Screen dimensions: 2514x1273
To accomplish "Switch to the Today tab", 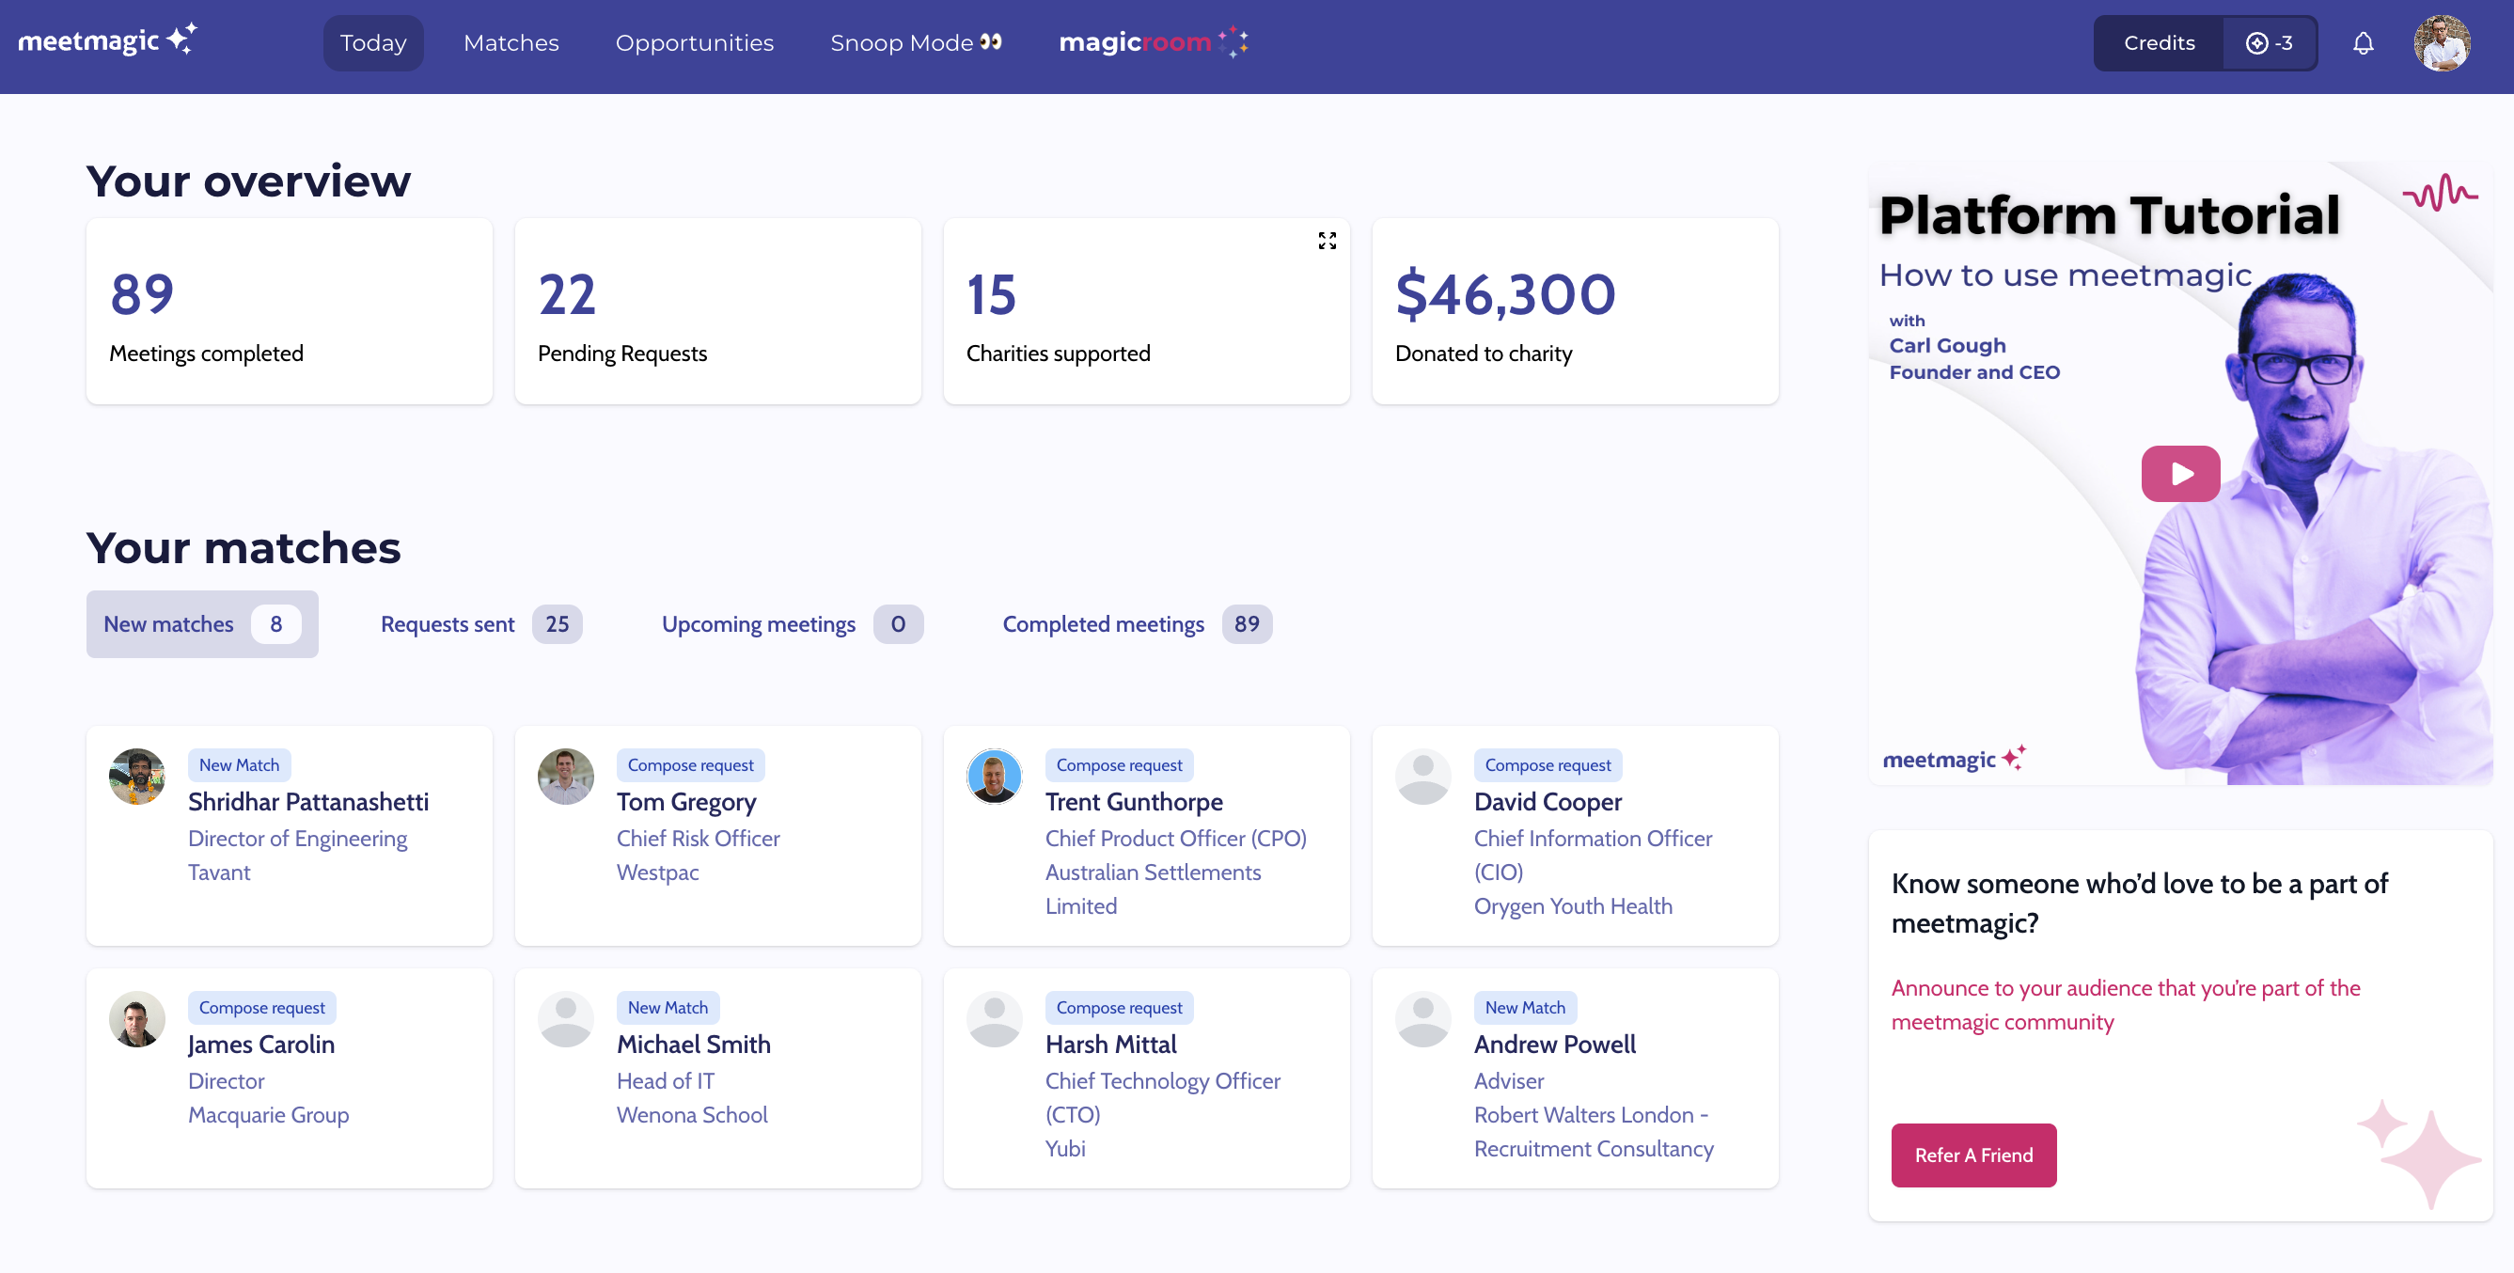I will (373, 43).
